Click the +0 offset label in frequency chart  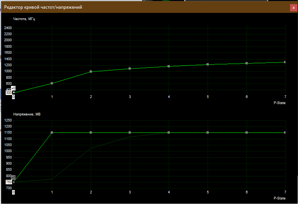click(13, 88)
